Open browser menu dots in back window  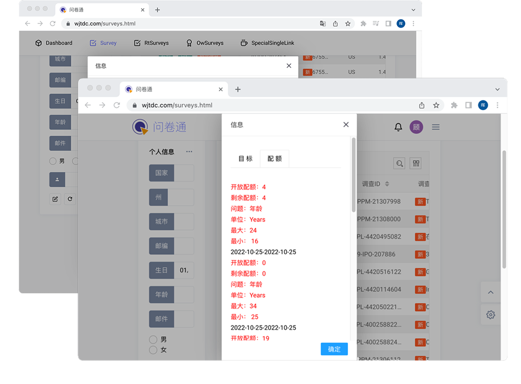click(x=413, y=23)
